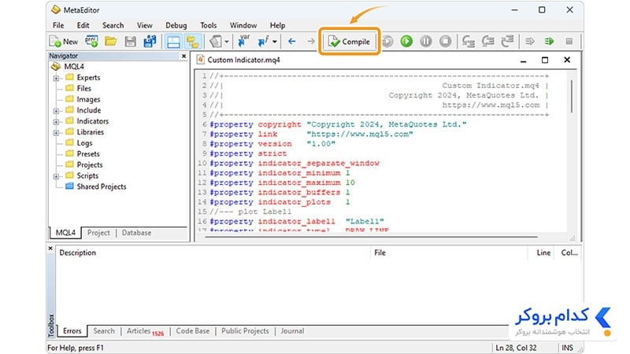Save the current file using the disk icon
Image resolution: width=630 pixels, height=354 pixels.
(130, 41)
